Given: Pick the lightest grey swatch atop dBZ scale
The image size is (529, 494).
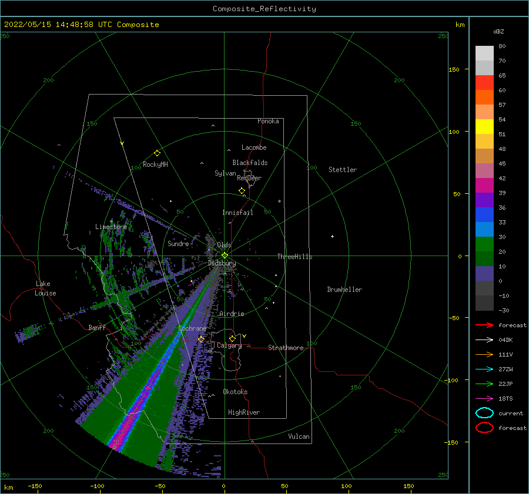Looking at the screenshot, I should coord(484,53).
